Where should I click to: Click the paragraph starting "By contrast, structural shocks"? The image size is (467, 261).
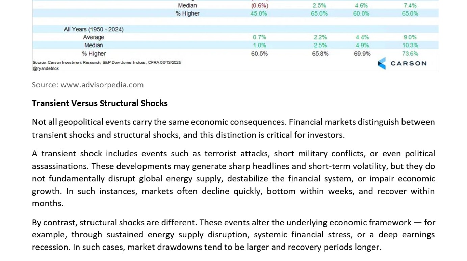coord(233,235)
